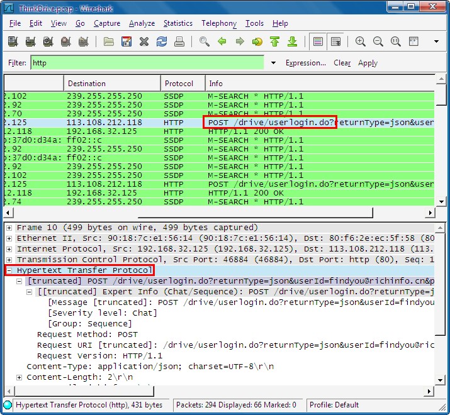Open the capture interfaces list icon
The image size is (450, 415).
click(x=13, y=41)
